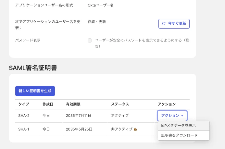Click the アクション column header
The height and width of the screenshot is (149, 225).
(x=167, y=104)
